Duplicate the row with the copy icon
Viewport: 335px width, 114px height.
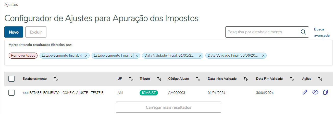tap(325, 92)
